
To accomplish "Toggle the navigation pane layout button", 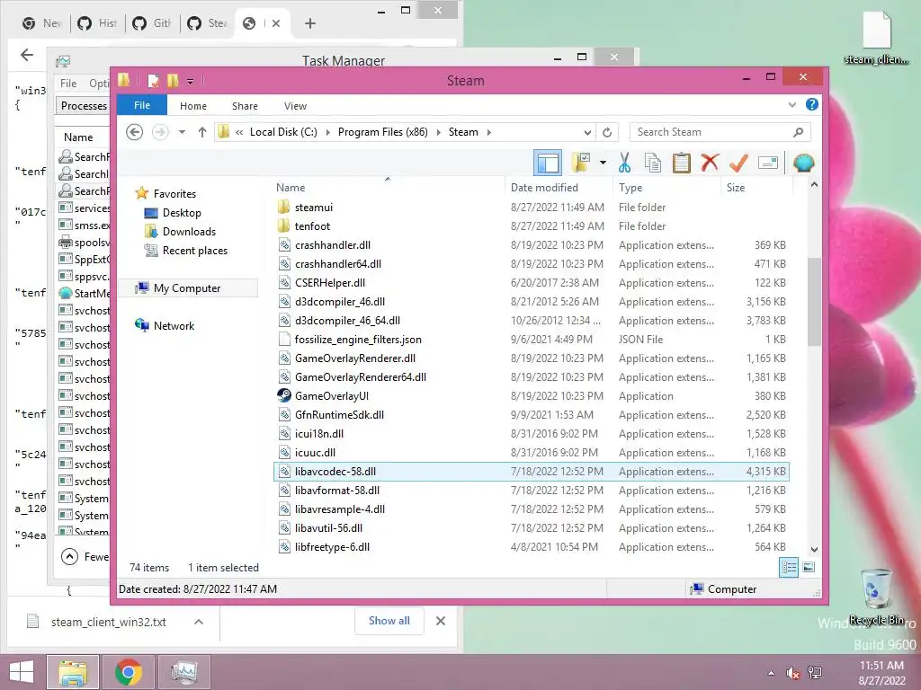I will pos(548,163).
